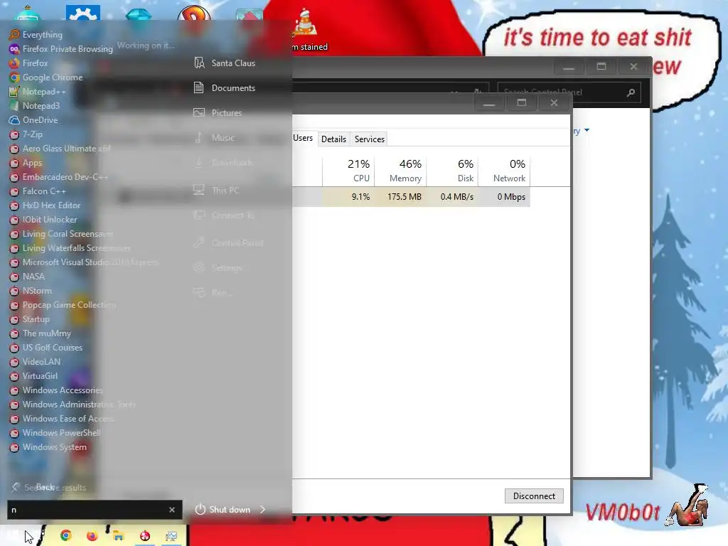The height and width of the screenshot is (546, 728).
Task: Expand Aero Glass Ultimate x64 folder
Action: 60,149
